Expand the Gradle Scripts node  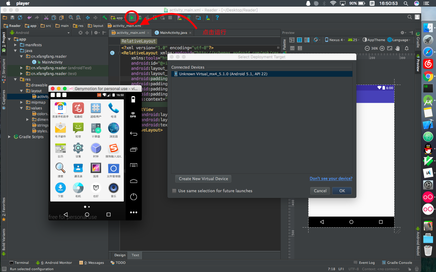click(9, 137)
